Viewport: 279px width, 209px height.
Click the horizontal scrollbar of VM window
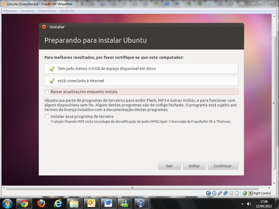pos(132,188)
